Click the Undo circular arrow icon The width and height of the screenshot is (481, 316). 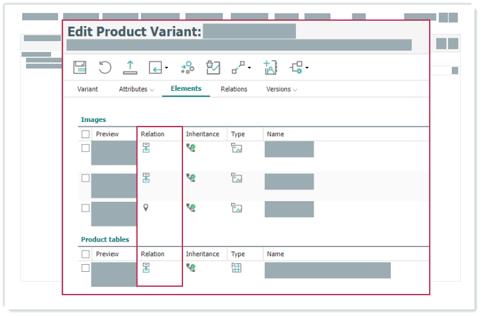[105, 67]
